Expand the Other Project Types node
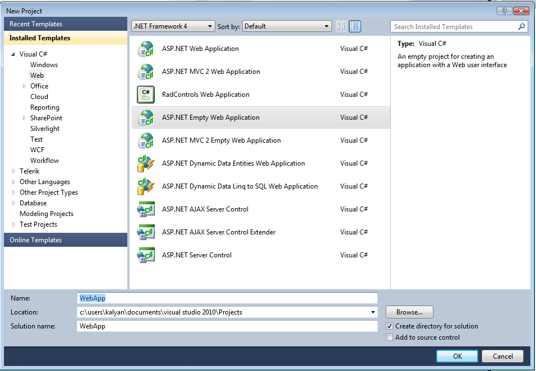The height and width of the screenshot is (371, 536). (x=13, y=192)
